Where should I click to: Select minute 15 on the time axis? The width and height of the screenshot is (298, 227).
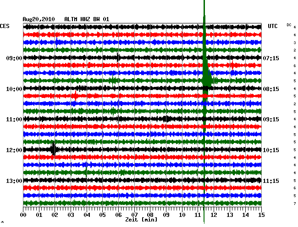[261, 215]
